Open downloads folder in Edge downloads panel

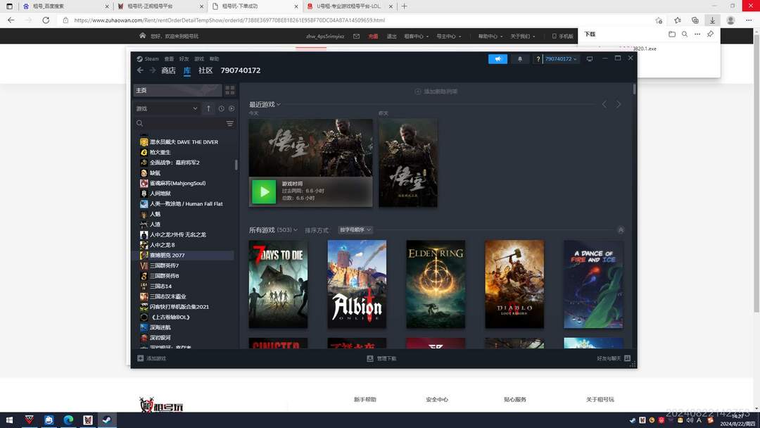(x=672, y=34)
